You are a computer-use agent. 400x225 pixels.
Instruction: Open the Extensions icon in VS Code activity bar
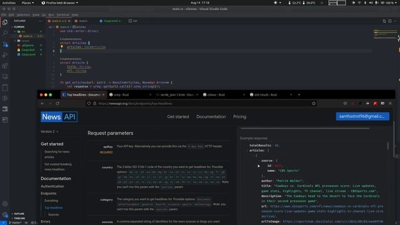coord(5,66)
